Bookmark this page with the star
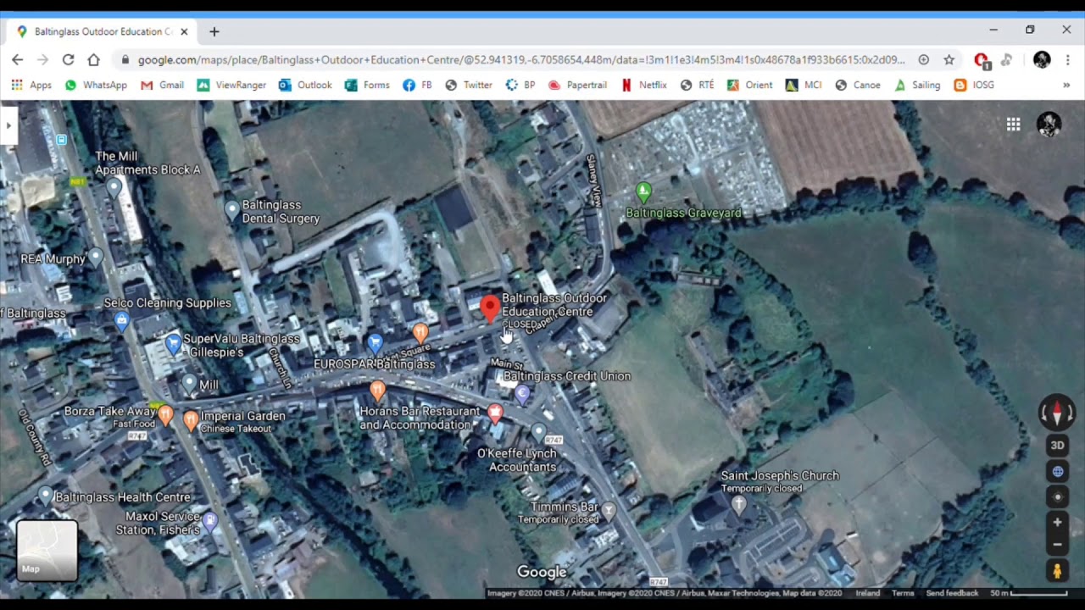 pyautogui.click(x=949, y=59)
